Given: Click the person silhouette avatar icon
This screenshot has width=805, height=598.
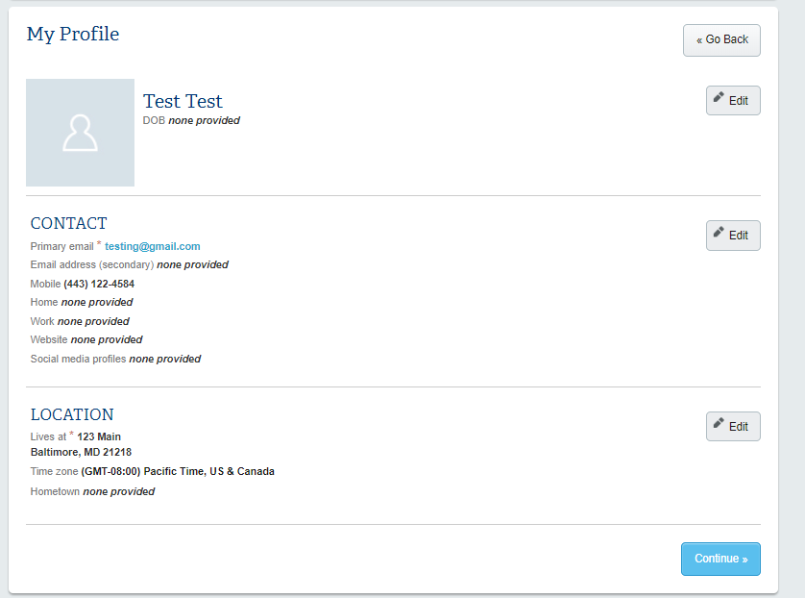Looking at the screenshot, I should (80, 133).
